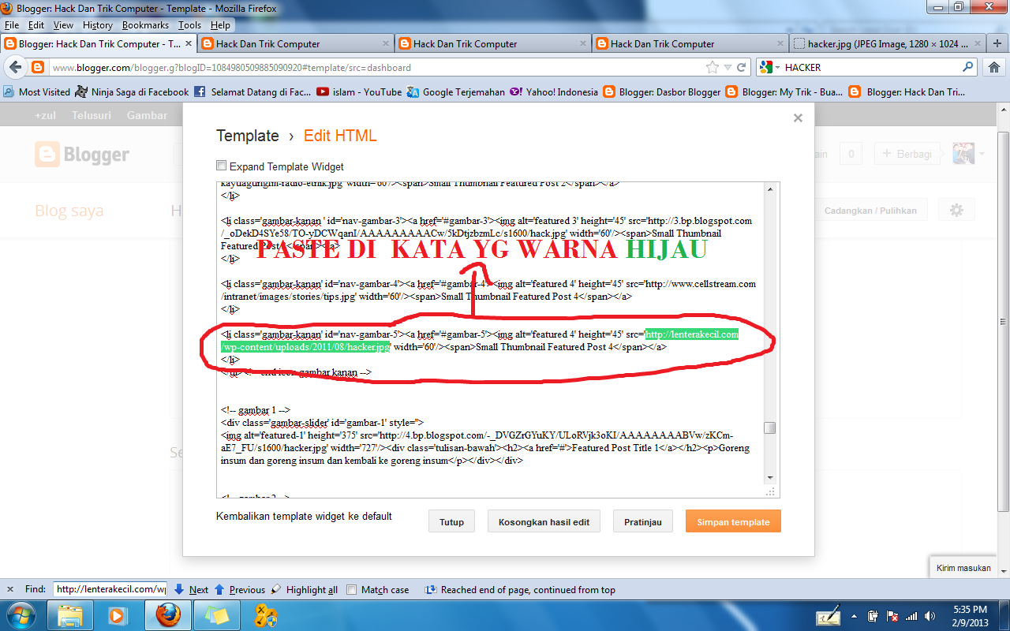
Task: Open the Most Visited bookmark
Action: pyautogui.click(x=36, y=92)
